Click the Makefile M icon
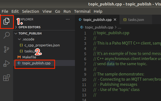Screen dimensions: 161x101 (19, 57)
